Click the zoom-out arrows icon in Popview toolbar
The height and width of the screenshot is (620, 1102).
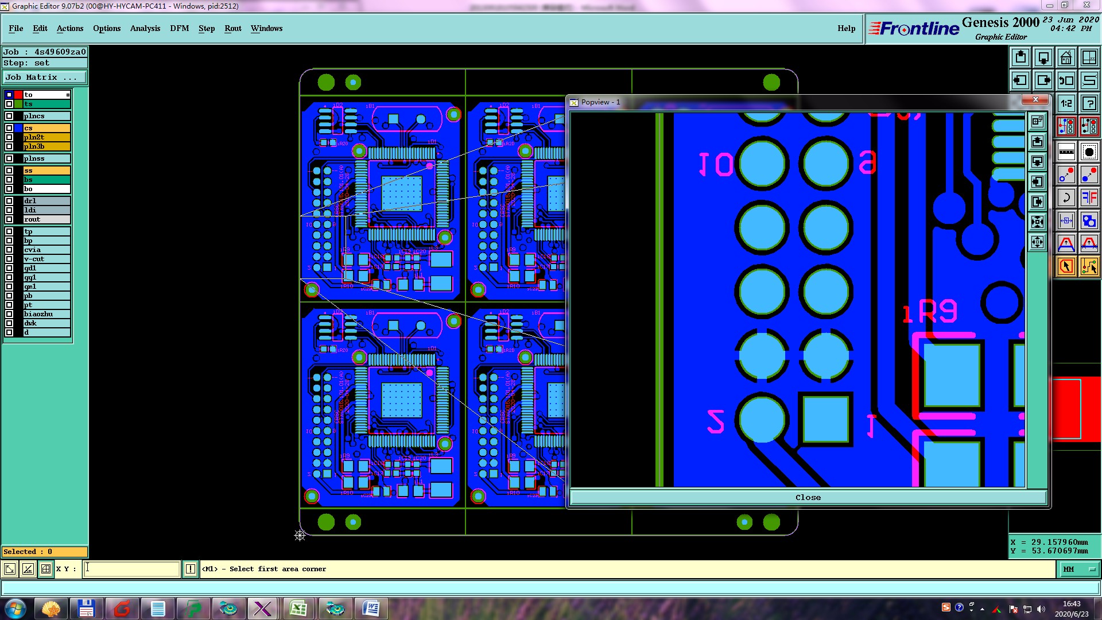1037,242
